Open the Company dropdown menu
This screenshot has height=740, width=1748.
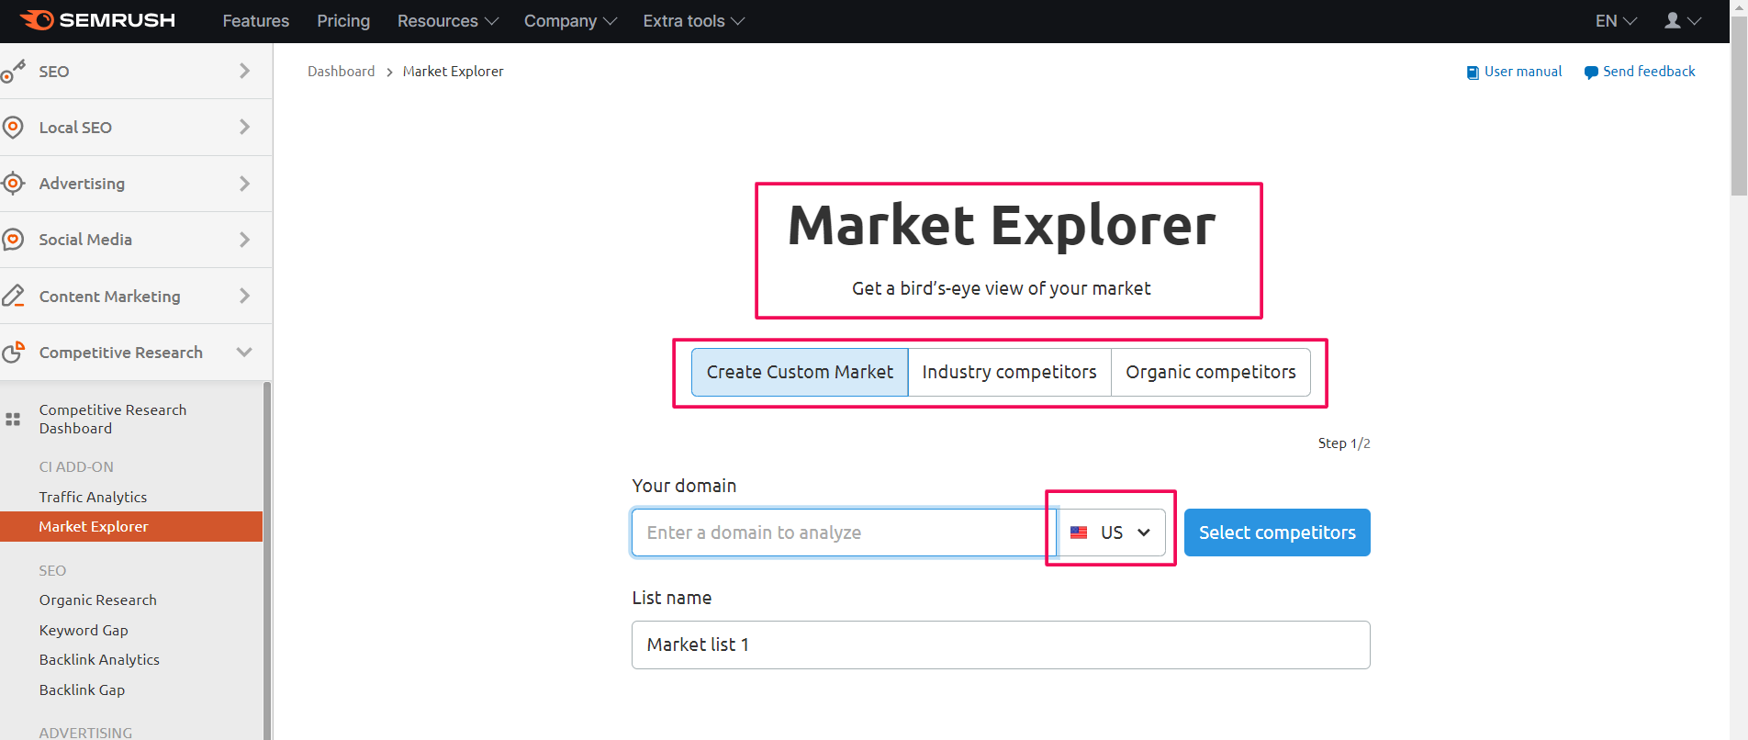[570, 21]
